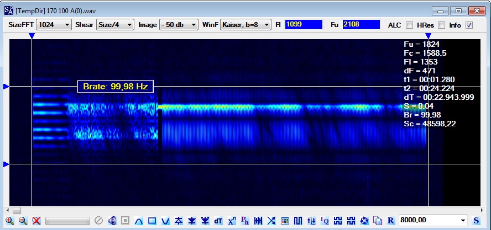Click the dF = 471 info text

(420, 71)
